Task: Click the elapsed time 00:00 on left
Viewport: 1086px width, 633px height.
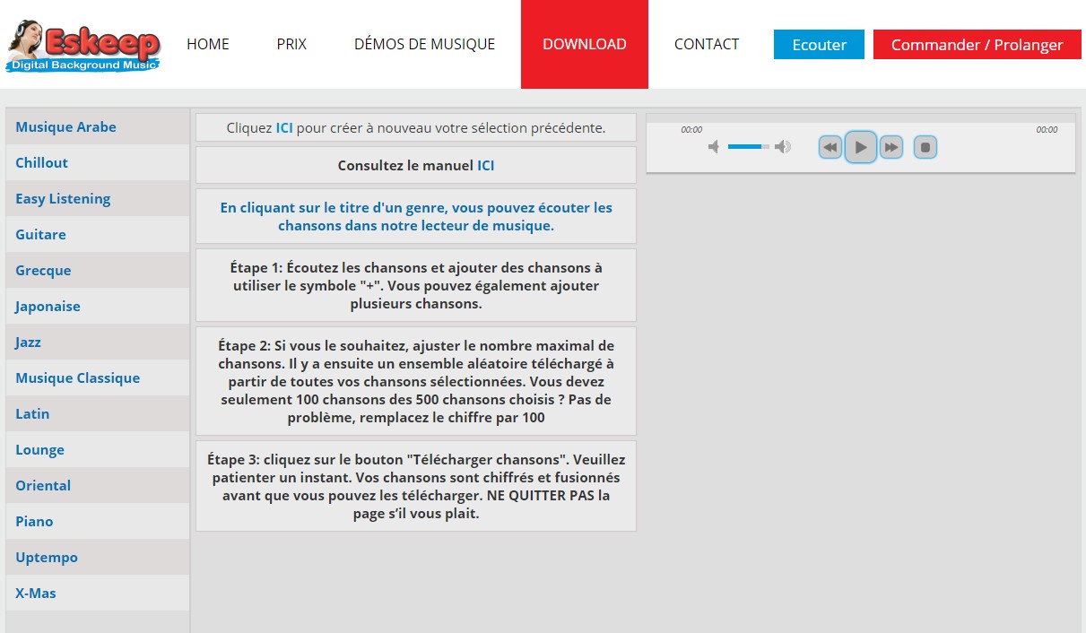Action: tap(691, 130)
